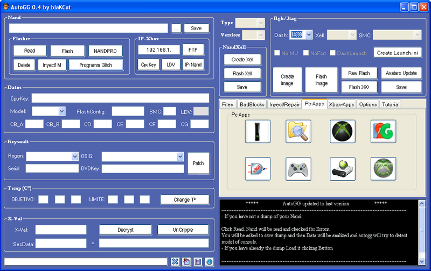The width and height of the screenshot is (431, 271).
Task: Focus the IP address field 192.168.1.
Action: [159, 50]
